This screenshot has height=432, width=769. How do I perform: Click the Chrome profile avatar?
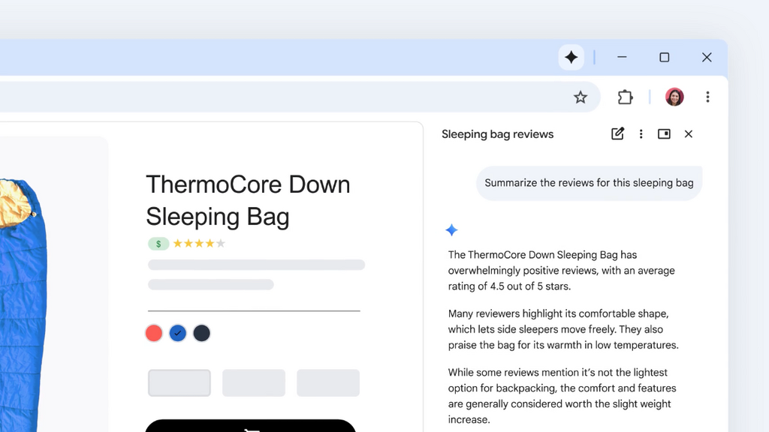point(674,97)
